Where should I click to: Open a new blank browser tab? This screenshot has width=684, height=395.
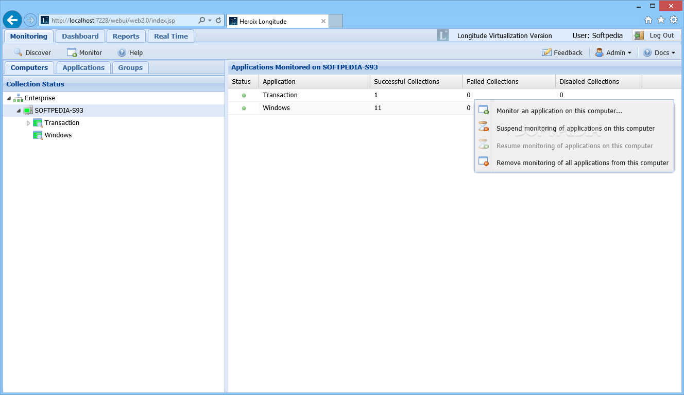(336, 21)
